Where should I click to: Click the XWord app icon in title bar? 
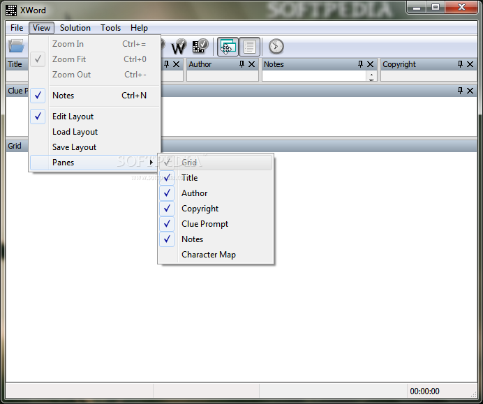(11, 10)
